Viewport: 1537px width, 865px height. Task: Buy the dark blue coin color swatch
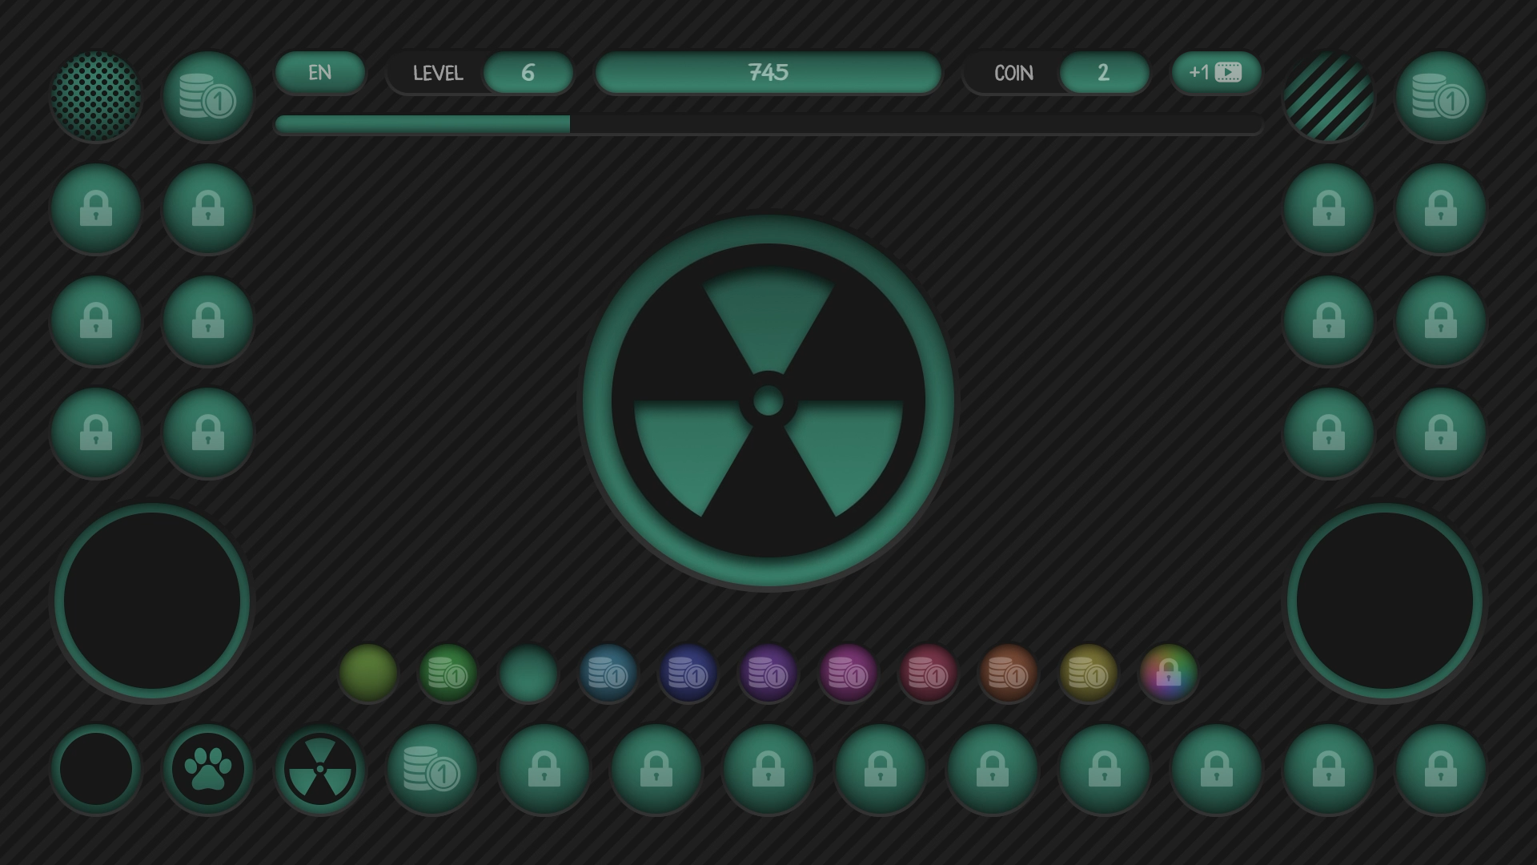[x=688, y=674]
